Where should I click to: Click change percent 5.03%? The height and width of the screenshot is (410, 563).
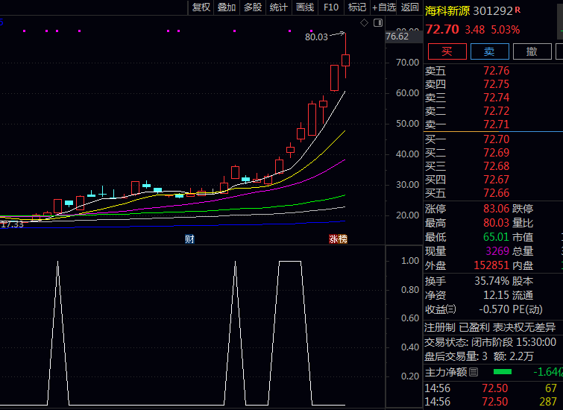coord(505,29)
